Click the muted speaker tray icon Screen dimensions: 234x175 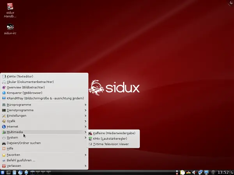point(194,172)
